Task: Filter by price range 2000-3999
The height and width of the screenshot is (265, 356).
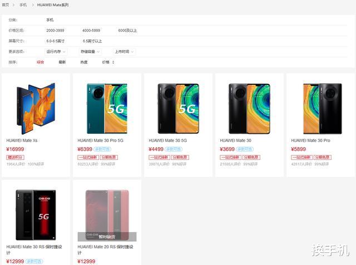Action: [55, 31]
